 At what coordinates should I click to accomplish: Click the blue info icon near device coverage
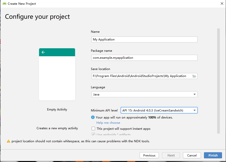[x=93, y=117]
